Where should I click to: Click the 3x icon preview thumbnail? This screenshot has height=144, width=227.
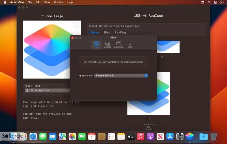point(168,47)
